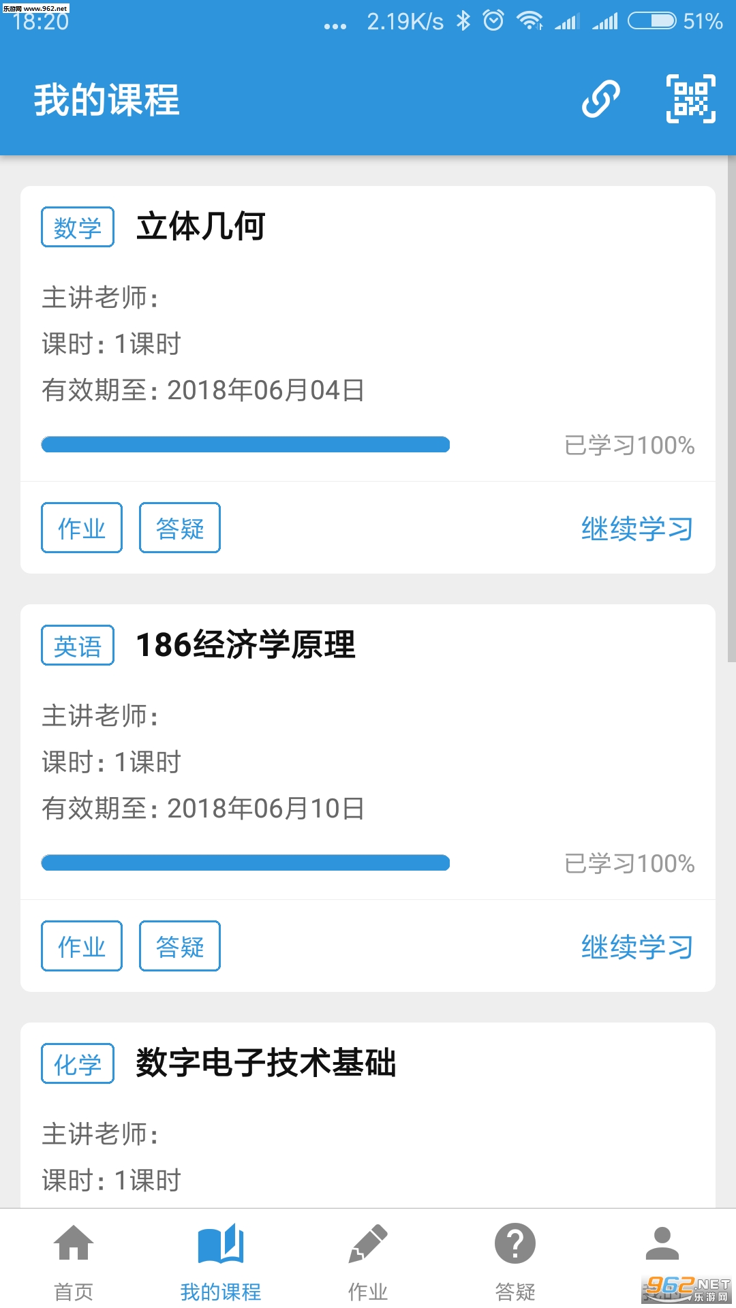The image size is (736, 1308).
Task: Click the 立体几何 progress bar
Action: pos(245,445)
